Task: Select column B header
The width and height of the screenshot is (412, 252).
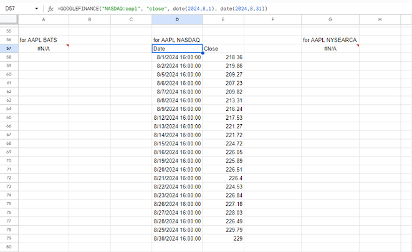Action: (90, 19)
